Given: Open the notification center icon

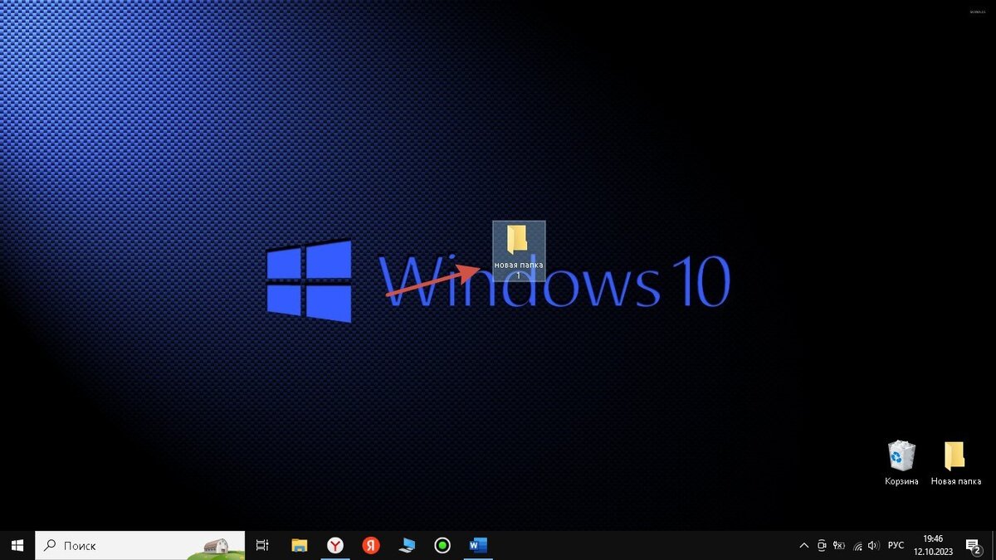Looking at the screenshot, I should 973,545.
